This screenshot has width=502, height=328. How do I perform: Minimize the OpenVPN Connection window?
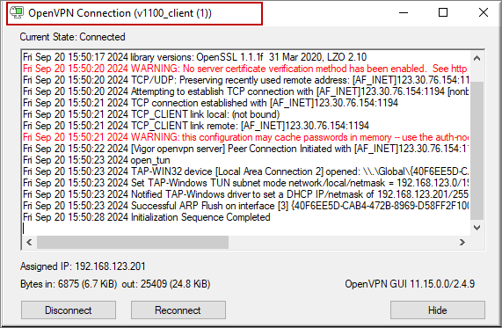pyautogui.click(x=404, y=12)
